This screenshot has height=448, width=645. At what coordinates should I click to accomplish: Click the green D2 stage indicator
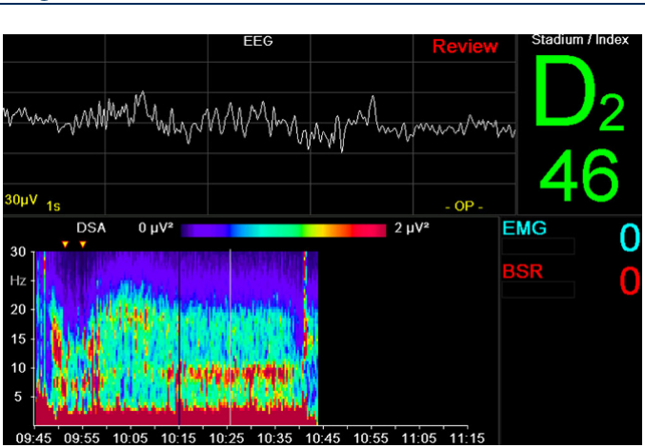point(578,92)
